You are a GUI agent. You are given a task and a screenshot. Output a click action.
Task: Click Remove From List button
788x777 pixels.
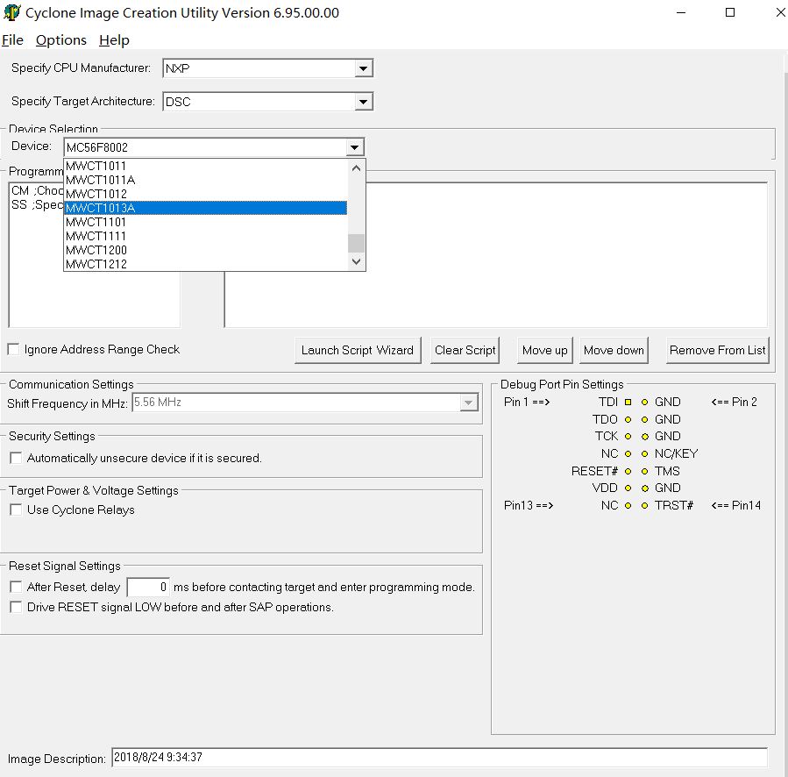pyautogui.click(x=718, y=350)
